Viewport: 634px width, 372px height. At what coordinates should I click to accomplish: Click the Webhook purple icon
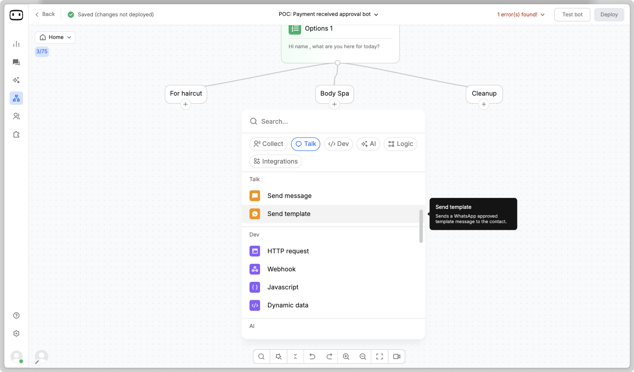pos(255,269)
